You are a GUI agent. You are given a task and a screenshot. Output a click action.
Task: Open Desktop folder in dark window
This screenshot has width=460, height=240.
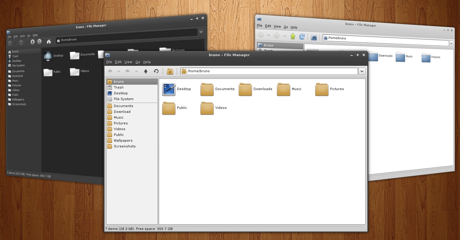48,56
